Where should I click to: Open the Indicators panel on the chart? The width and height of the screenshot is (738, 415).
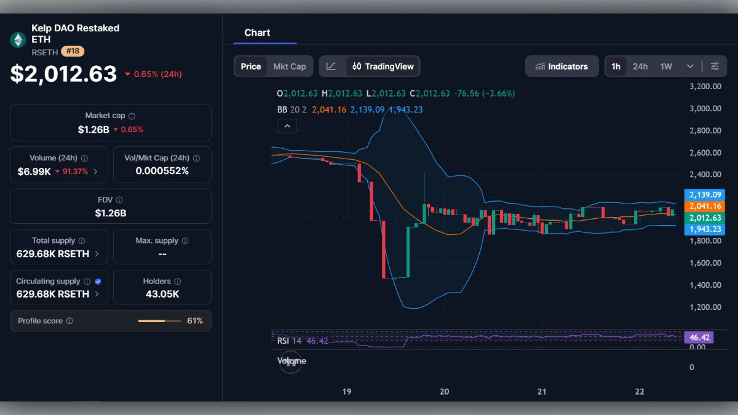click(x=561, y=66)
